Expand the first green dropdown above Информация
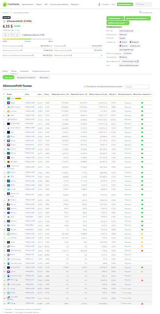 pyautogui.click(x=115, y=18)
